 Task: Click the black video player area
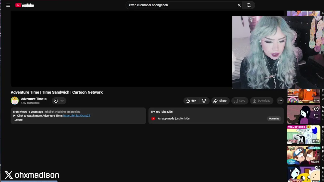[121, 49]
